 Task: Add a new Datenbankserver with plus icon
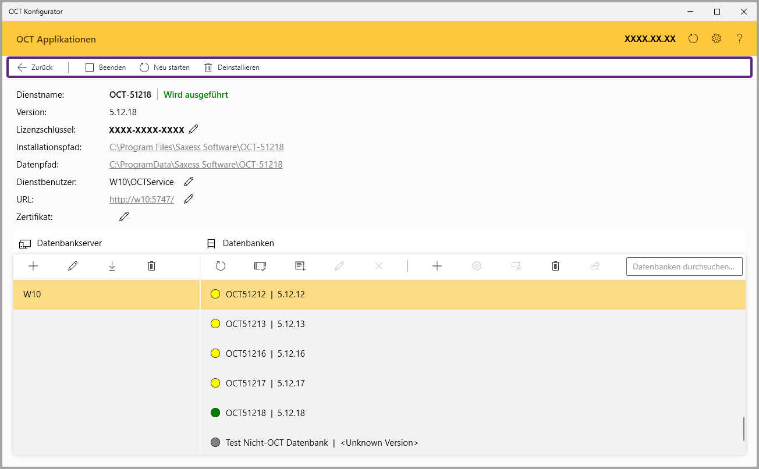(x=33, y=266)
